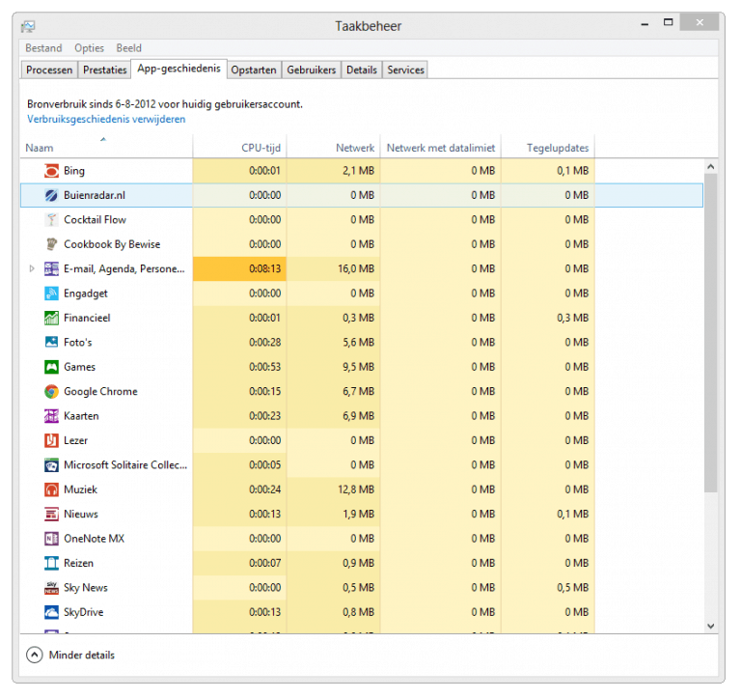Click the 0,3 MB Financieel tile updates cell
This screenshot has height=699, width=741.
[548, 318]
